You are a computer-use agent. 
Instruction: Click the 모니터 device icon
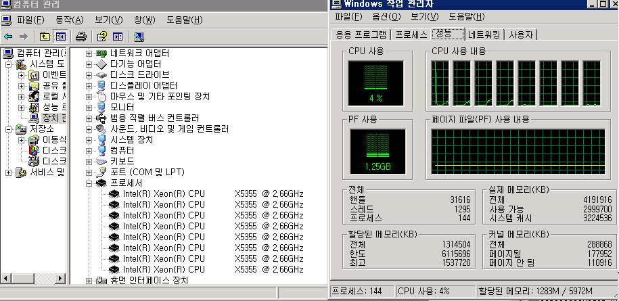coord(101,108)
